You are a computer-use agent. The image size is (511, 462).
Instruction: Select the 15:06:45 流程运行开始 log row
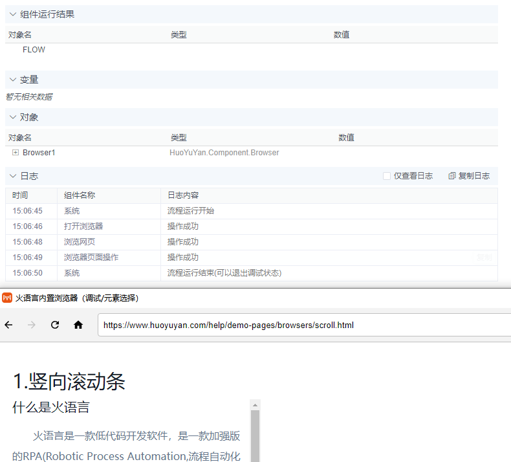point(251,211)
